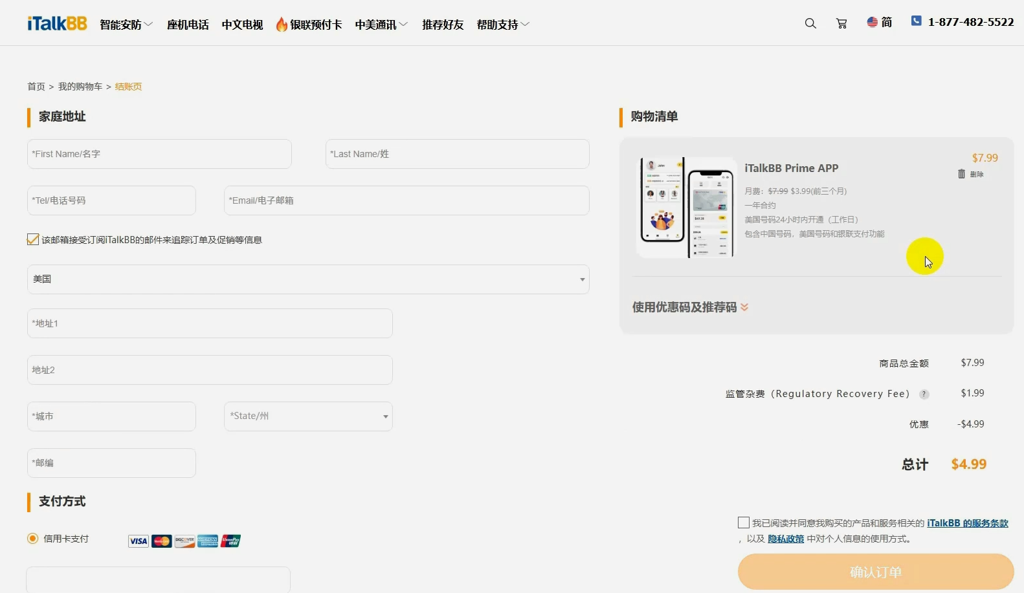The width and height of the screenshot is (1024, 593).
Task: Focus the Email/电子邮箱 field
Action: [x=406, y=200]
